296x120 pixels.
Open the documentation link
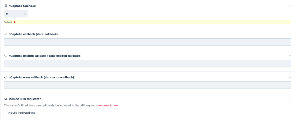[x=108, y=106]
